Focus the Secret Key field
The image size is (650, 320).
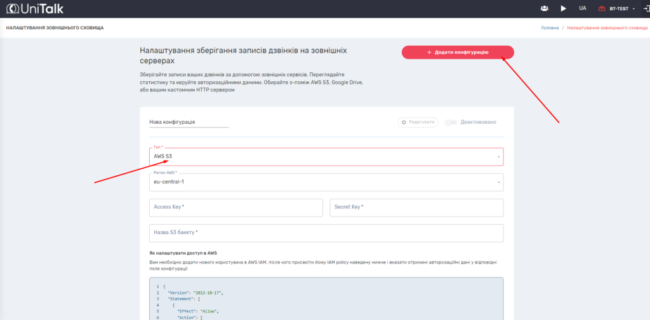pos(416,207)
